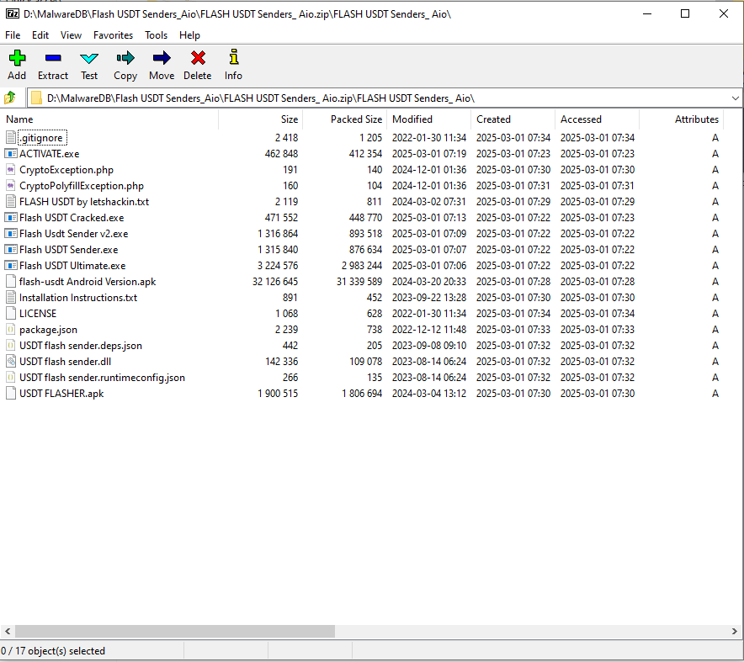The width and height of the screenshot is (744, 662).
Task: Click the Copy arrow toolbar icon
Action: (x=125, y=58)
